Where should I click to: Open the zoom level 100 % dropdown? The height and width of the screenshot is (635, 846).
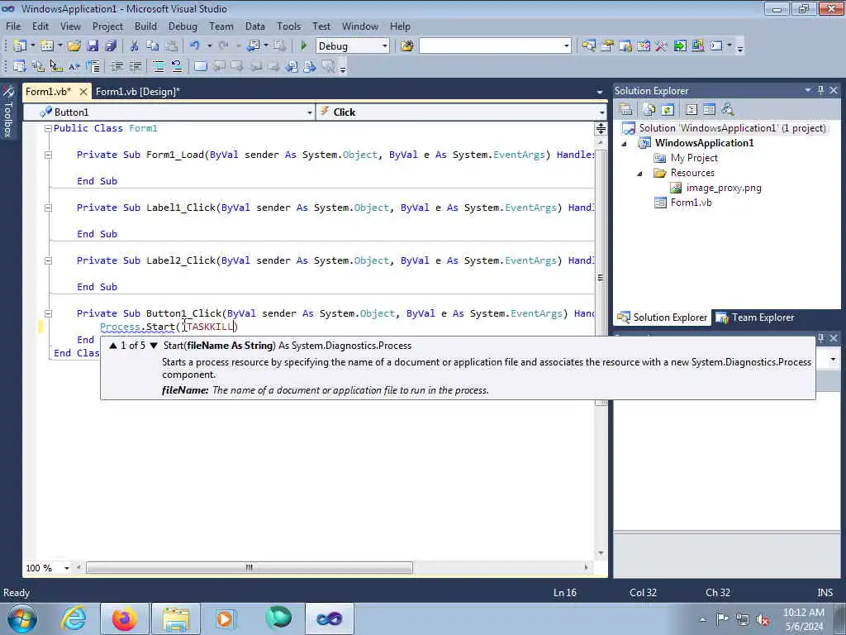pos(66,568)
